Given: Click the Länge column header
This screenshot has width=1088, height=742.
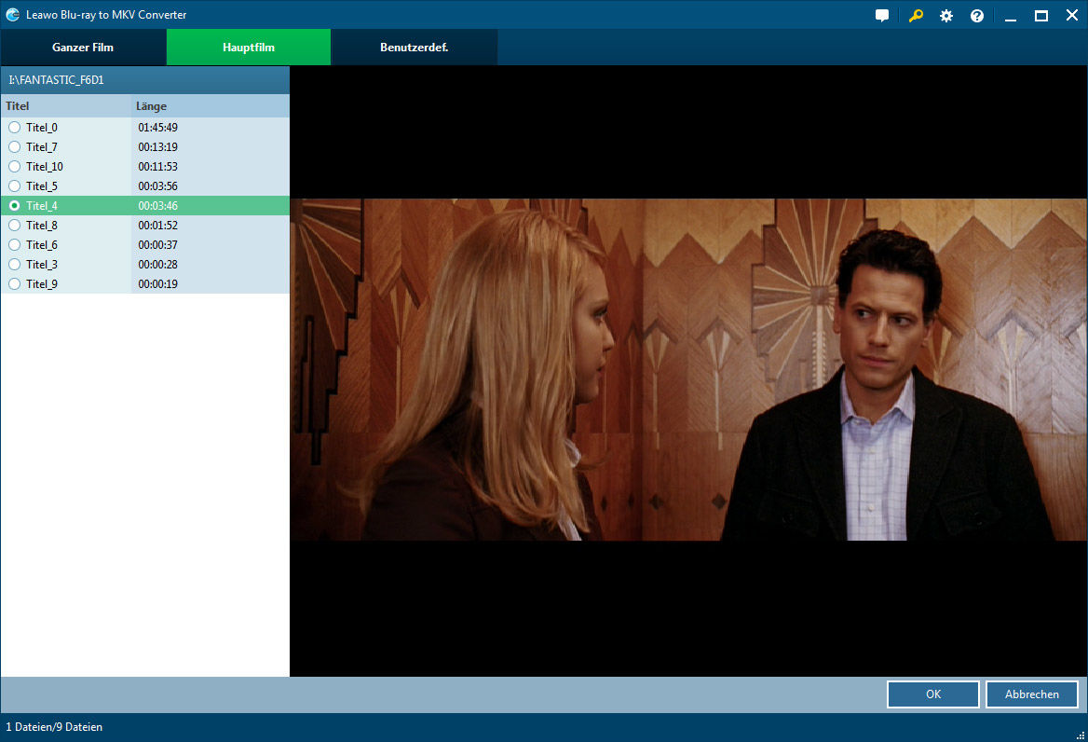Looking at the screenshot, I should coord(211,106).
